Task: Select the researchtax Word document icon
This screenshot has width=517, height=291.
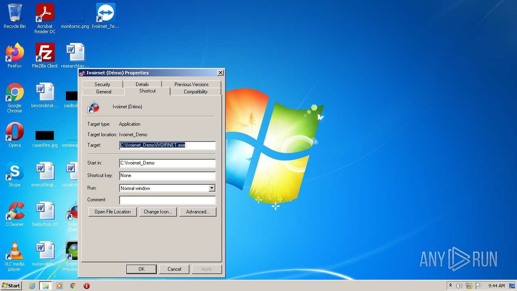Action: (x=75, y=56)
